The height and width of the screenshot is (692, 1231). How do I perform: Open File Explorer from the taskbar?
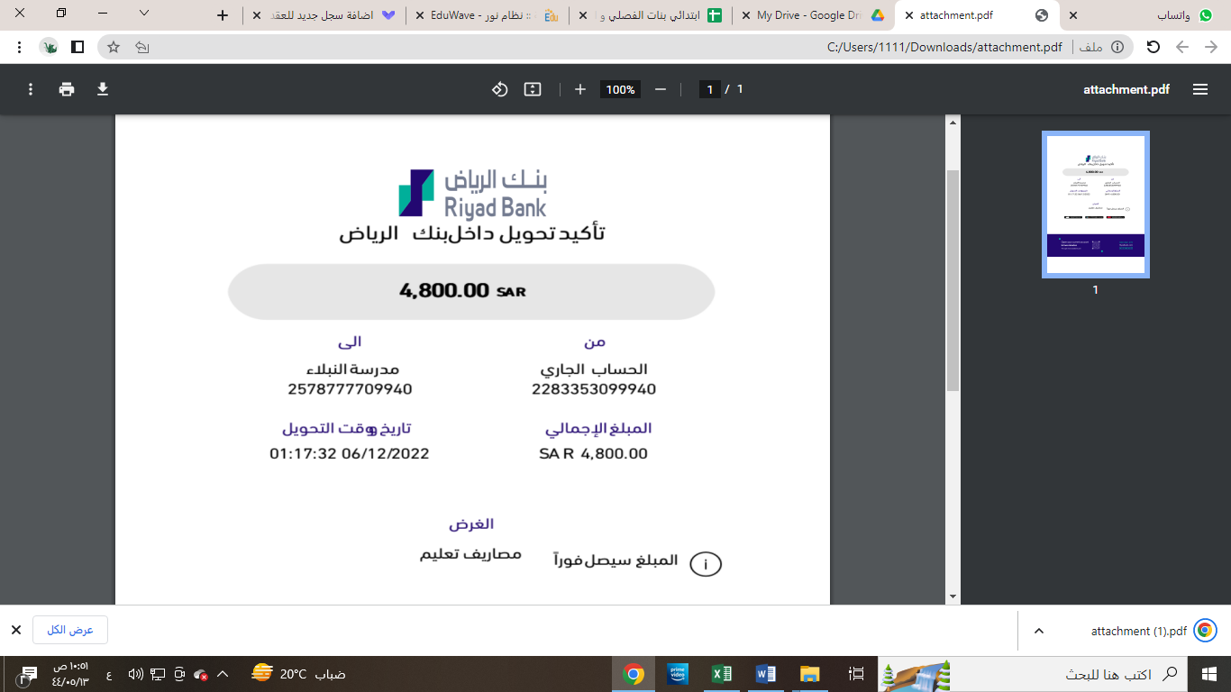click(x=810, y=674)
